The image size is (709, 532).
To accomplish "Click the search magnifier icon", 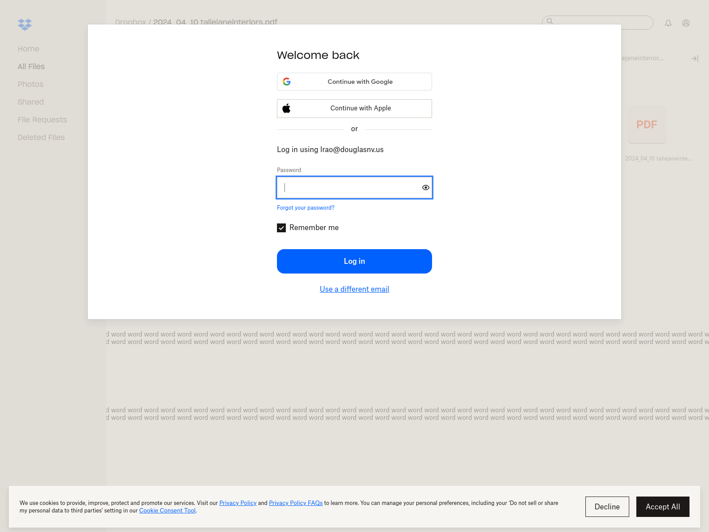I will [550, 21].
